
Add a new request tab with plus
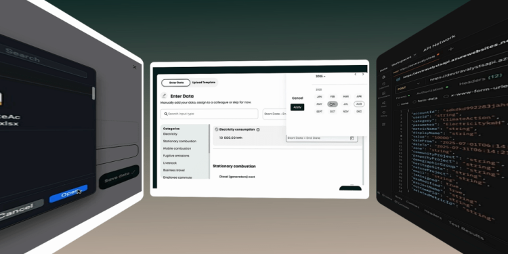pyautogui.click(x=450, y=49)
